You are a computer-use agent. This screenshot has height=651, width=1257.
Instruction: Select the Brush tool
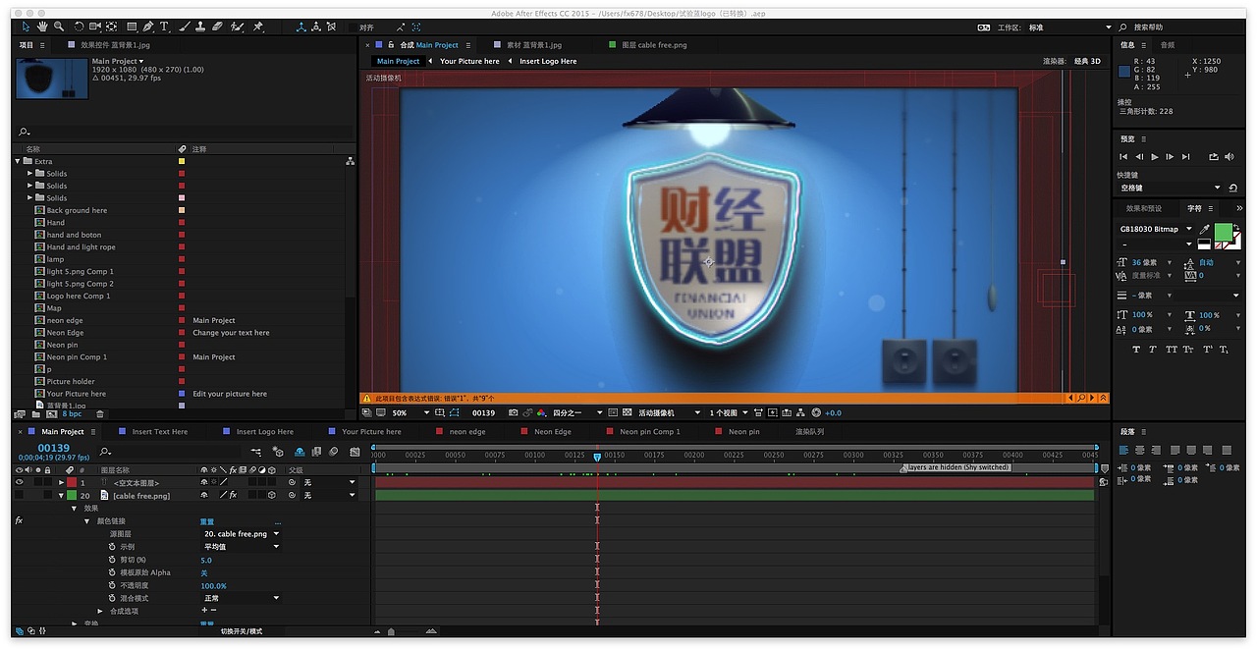[186, 27]
